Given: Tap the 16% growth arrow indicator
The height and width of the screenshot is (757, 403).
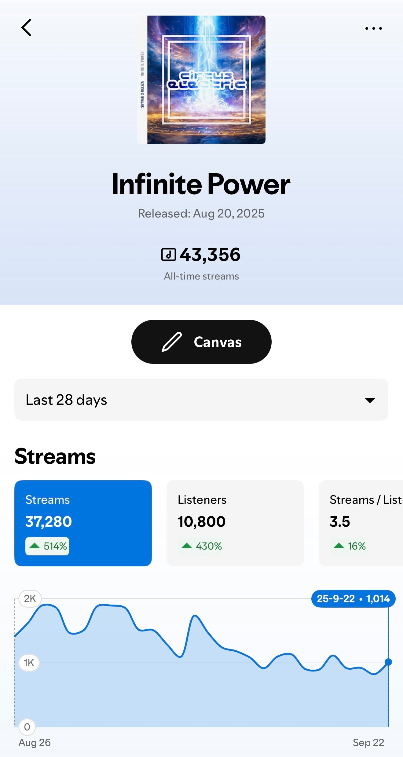Looking at the screenshot, I should [x=339, y=546].
